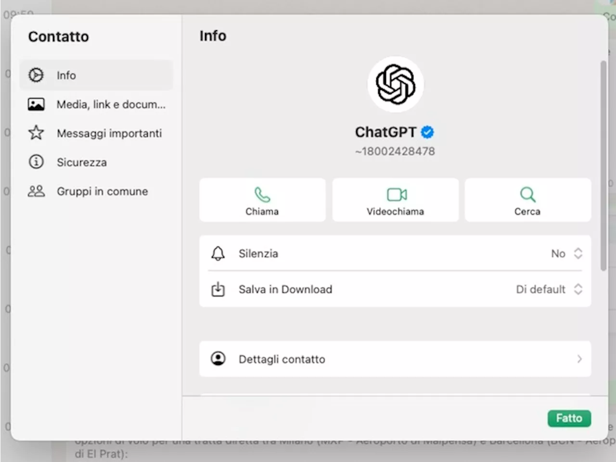Open Messaggi importanti section
616x462 pixels.
[x=96, y=133]
